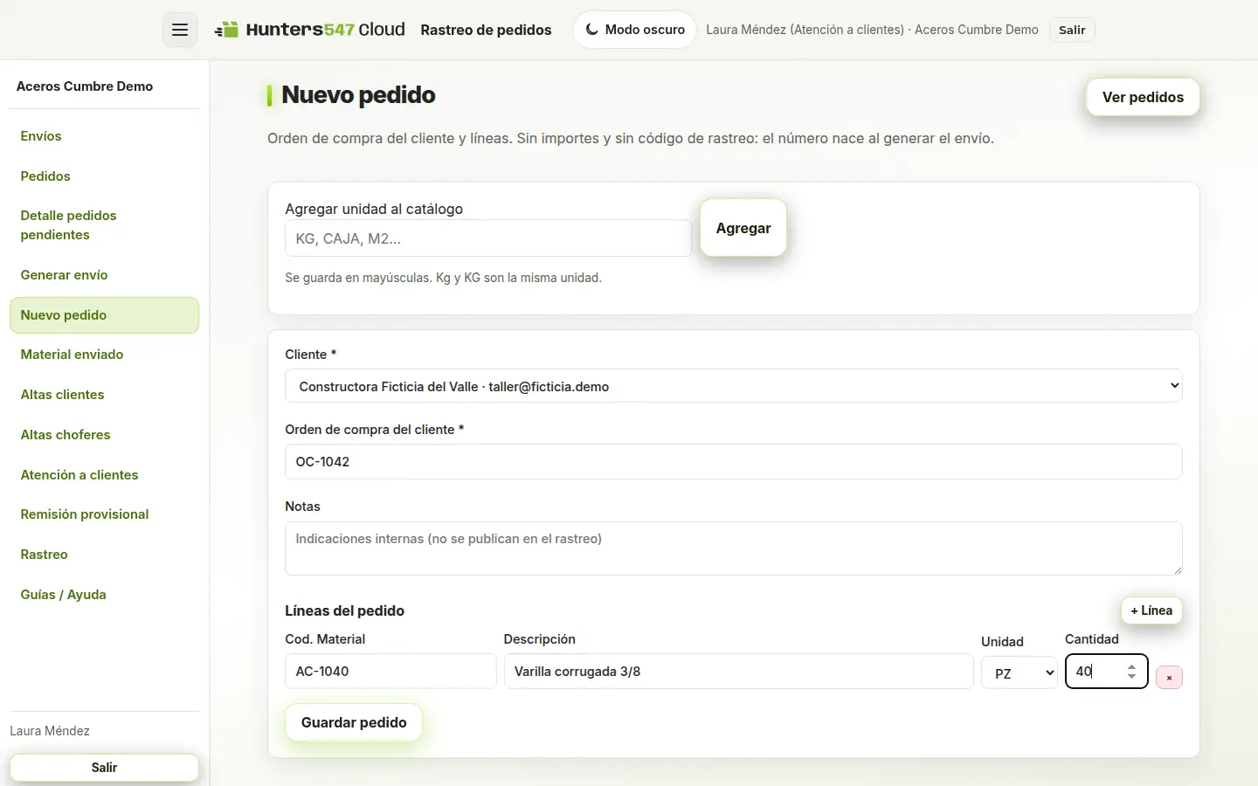The width and height of the screenshot is (1258, 786).
Task: Decrease Cantidad with the down arrow
Action: point(1131,677)
